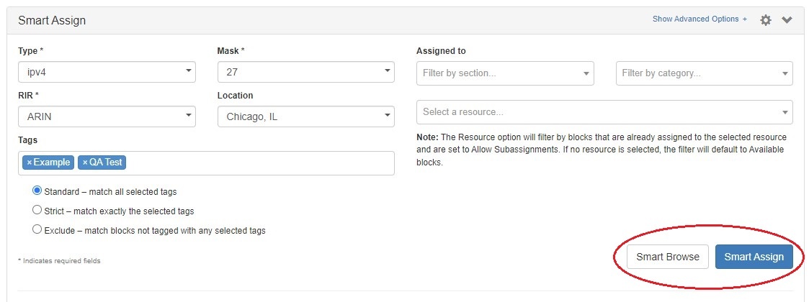Collapse the Smart Assign panel chevron
809x302 pixels.
[787, 20]
